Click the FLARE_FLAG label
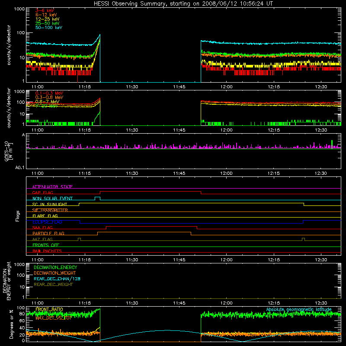The width and height of the screenshot is (346, 346). tap(45, 216)
